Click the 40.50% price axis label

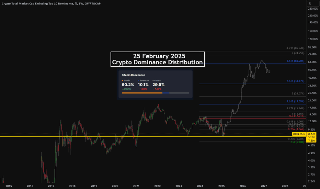click(312, 78)
